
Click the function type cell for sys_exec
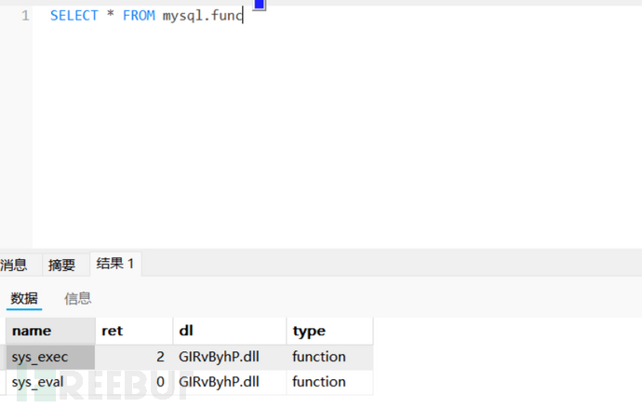point(329,357)
